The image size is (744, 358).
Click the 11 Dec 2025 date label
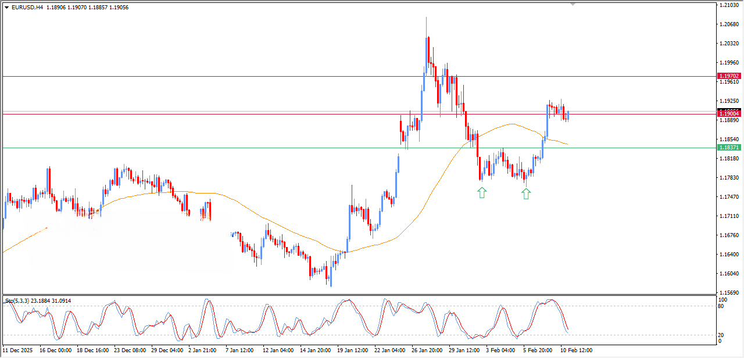[x=16, y=350]
